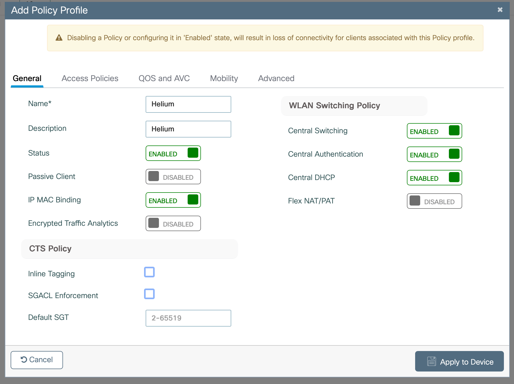Click the save icon on Apply to Device
The height and width of the screenshot is (384, 514).
432,361
